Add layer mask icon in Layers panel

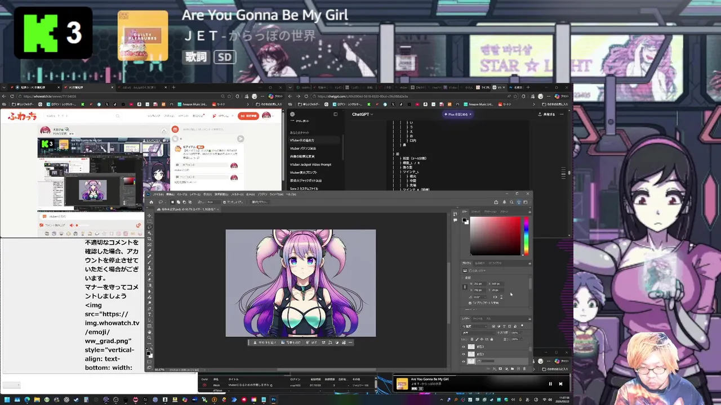click(500, 368)
